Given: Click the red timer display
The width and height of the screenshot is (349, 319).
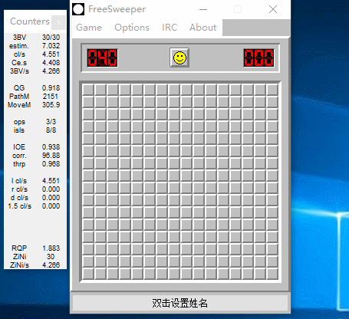Looking at the screenshot, I should [259, 58].
